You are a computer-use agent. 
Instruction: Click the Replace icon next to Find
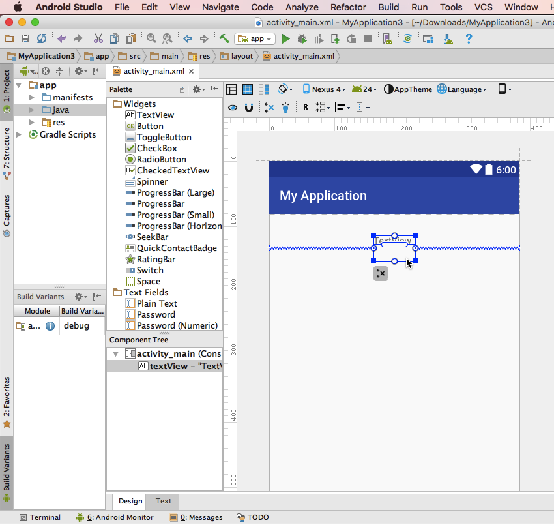(167, 38)
